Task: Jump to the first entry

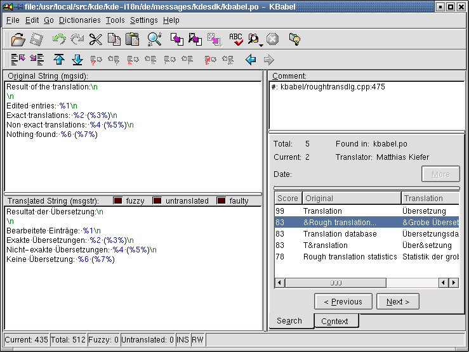Action: [18, 60]
